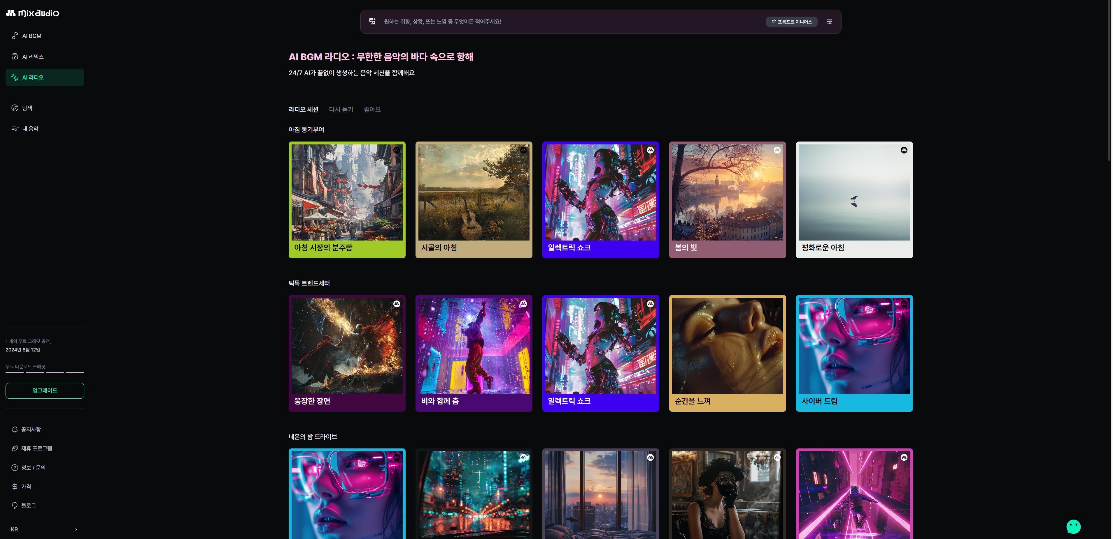This screenshot has height=539, width=1113.
Task: Open the 아침 시장의 분주함 radio card
Action: pyautogui.click(x=347, y=200)
